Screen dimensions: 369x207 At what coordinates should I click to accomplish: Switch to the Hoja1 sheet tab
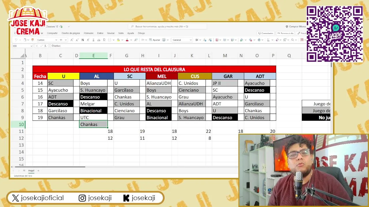pyautogui.click(x=31, y=170)
